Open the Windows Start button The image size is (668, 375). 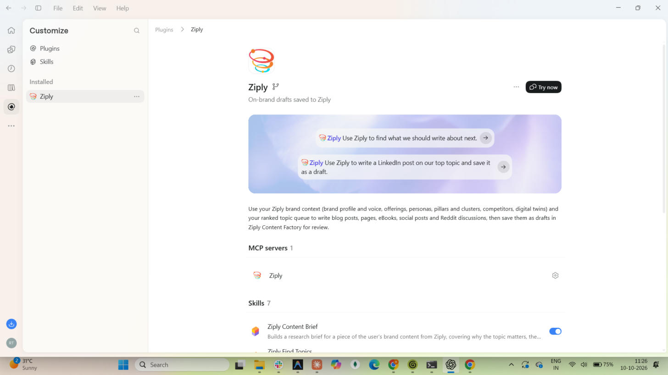[x=123, y=365]
